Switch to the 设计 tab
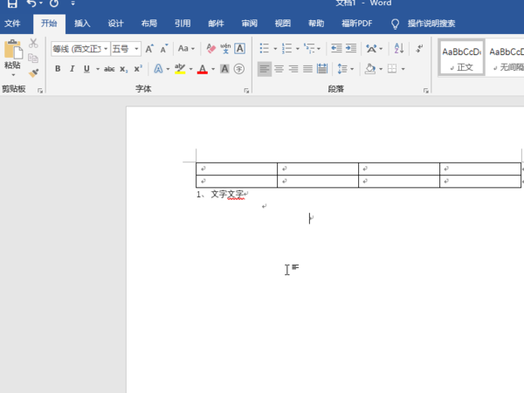This screenshot has height=393, width=524. click(115, 24)
